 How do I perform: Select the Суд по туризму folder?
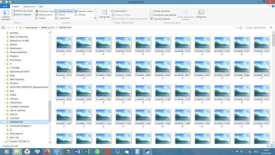pyautogui.click(x=17, y=110)
